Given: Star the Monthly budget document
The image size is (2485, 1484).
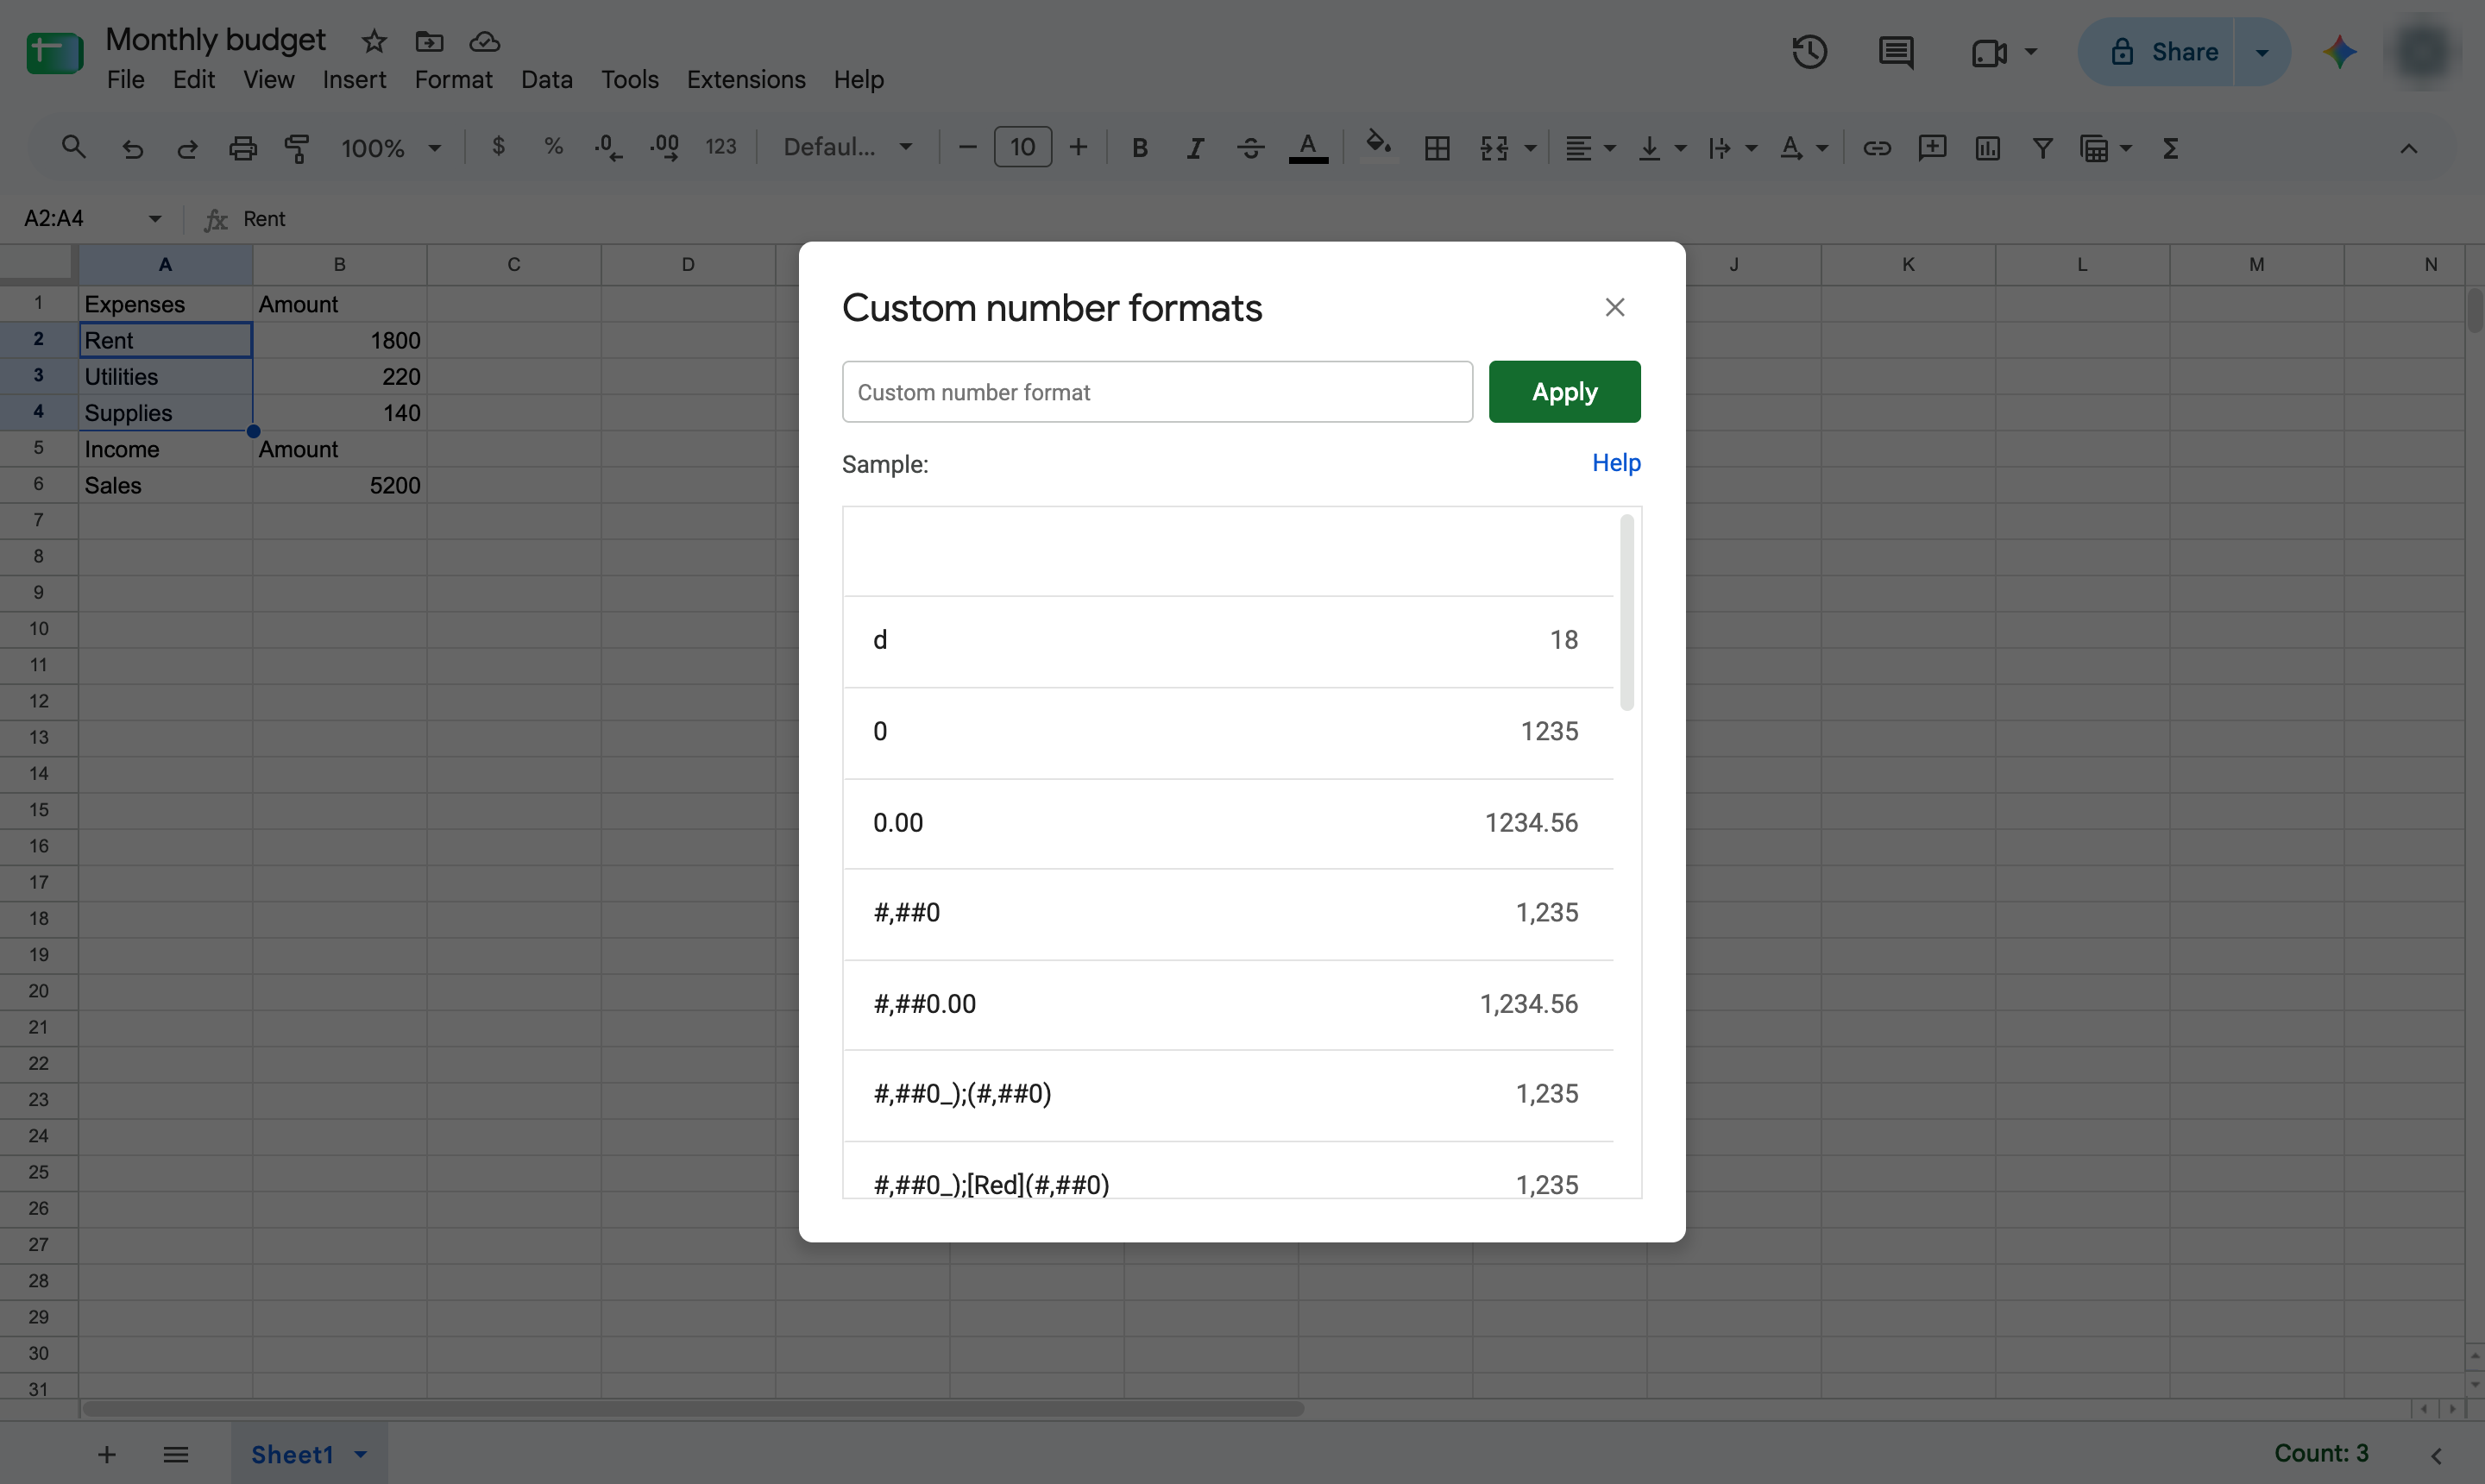Looking at the screenshot, I should tap(374, 41).
